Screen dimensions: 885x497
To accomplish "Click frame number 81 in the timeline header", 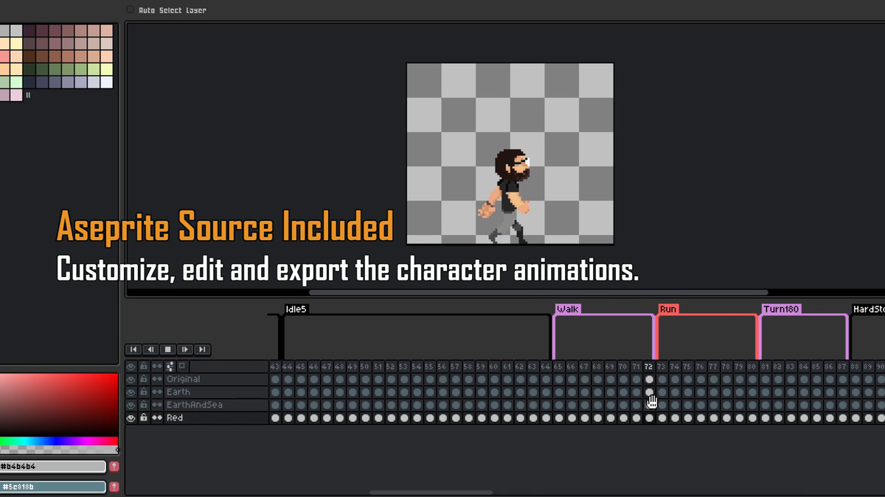I will click(x=765, y=366).
